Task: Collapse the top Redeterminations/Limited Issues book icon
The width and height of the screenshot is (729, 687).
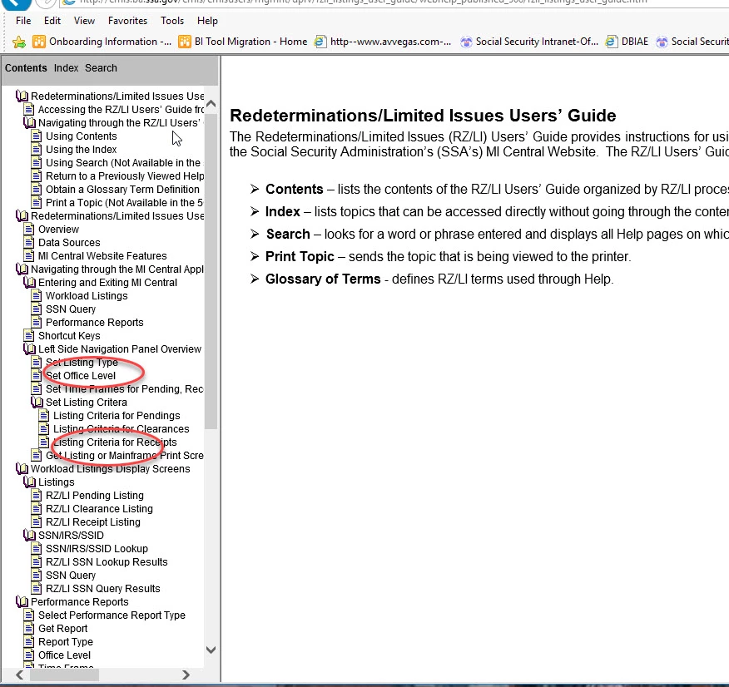Action: pos(22,96)
